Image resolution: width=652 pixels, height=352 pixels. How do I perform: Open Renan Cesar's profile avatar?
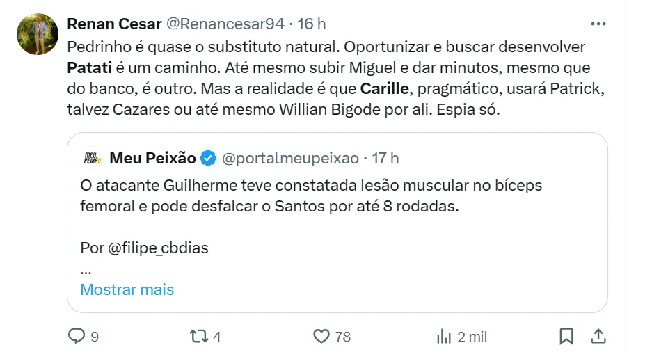(x=37, y=34)
